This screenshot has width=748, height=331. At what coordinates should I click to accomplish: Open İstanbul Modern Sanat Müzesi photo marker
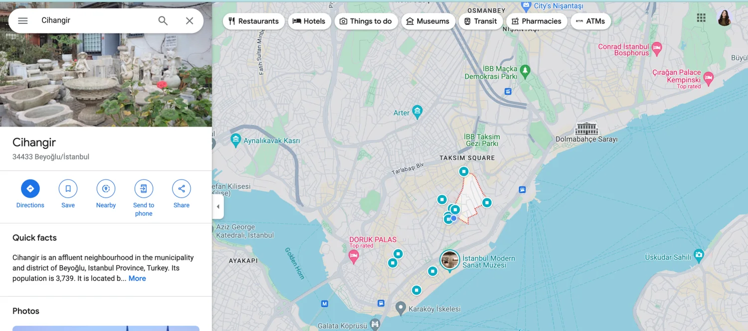tap(450, 260)
